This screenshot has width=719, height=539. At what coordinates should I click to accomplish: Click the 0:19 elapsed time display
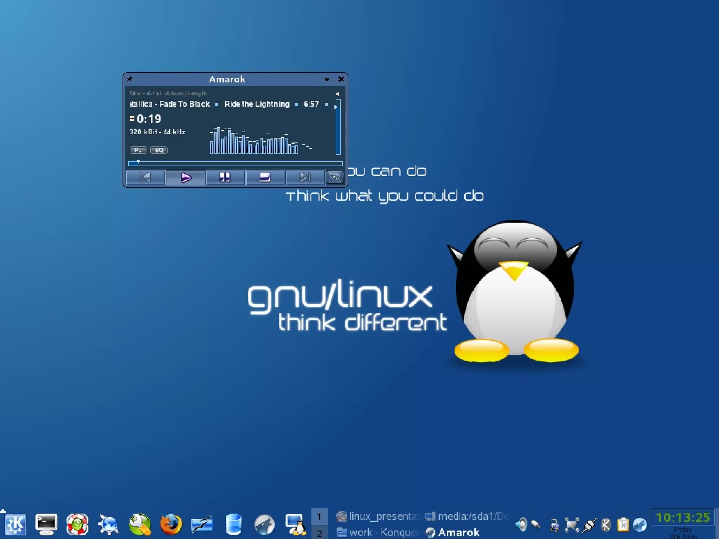point(149,119)
